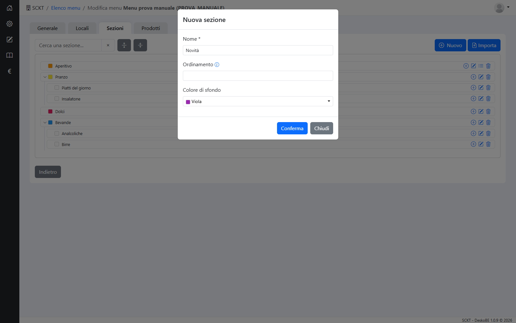Viewport: 516px width, 323px height.
Task: Open the settings gear in sidebar
Action: pyautogui.click(x=10, y=24)
